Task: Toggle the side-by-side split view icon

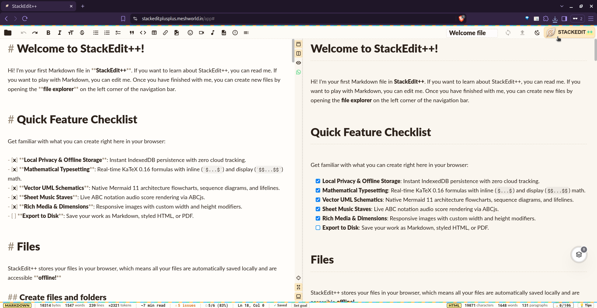Action: [298, 53]
